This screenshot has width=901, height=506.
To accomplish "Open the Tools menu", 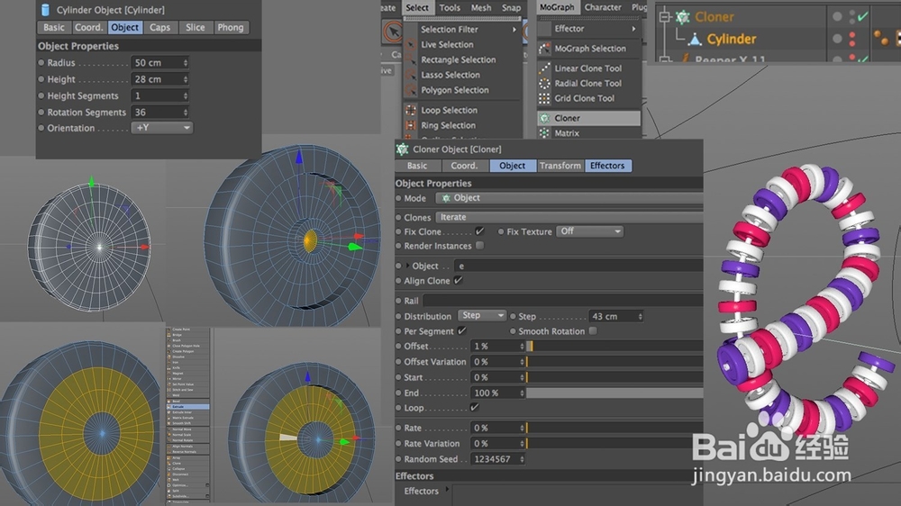I will point(450,7).
